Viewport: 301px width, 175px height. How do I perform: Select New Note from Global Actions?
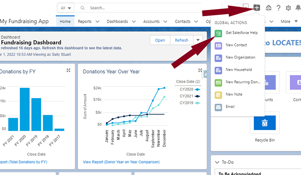(234, 94)
